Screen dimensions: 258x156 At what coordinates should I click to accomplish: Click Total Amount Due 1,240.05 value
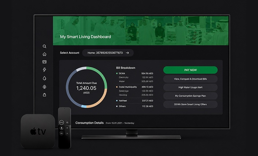coord(86,88)
